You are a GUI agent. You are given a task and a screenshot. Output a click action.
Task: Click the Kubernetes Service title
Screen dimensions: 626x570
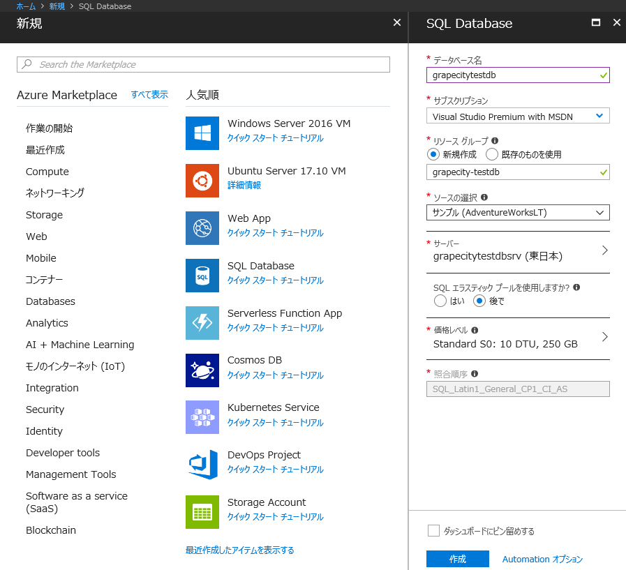coord(273,407)
